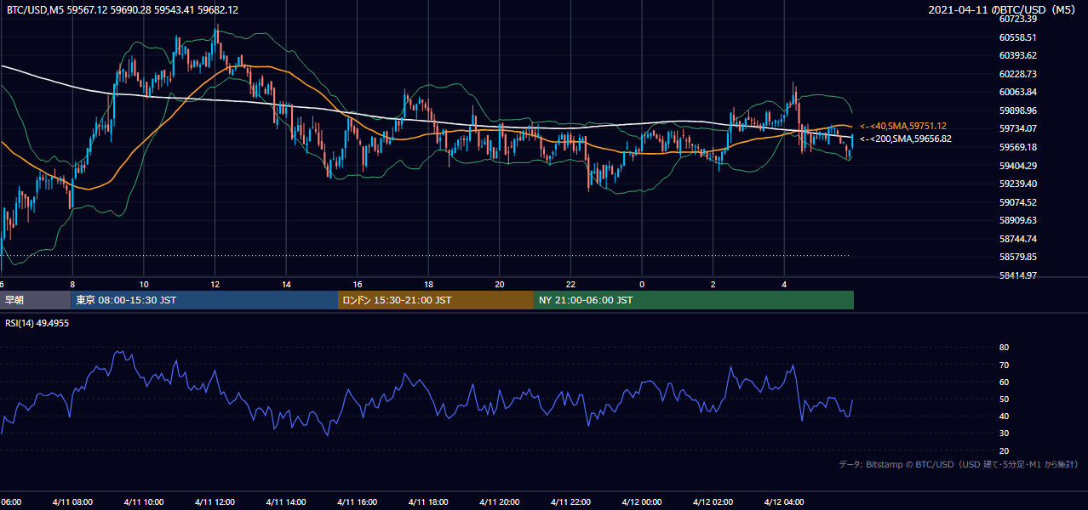
Task: Select the 早朝 session bar
Action: tap(36, 300)
